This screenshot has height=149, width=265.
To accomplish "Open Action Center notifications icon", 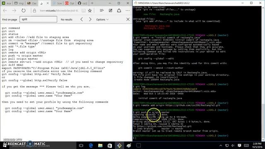I will (x=239, y=145).
